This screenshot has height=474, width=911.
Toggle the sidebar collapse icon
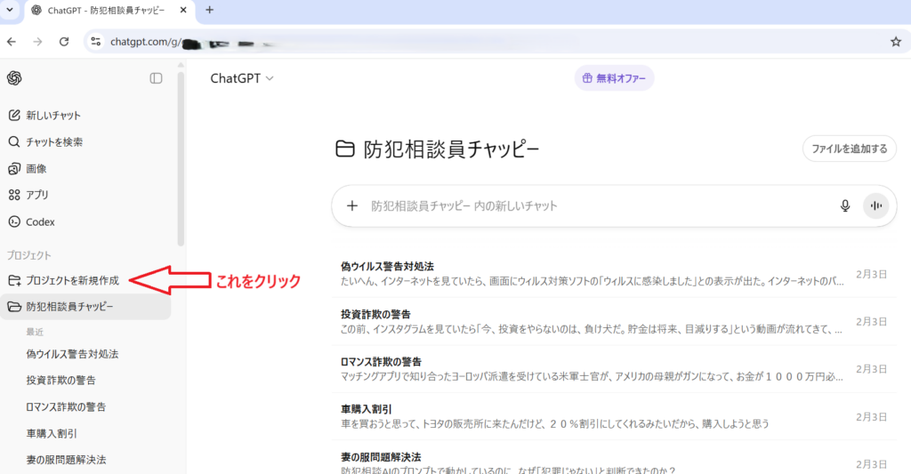coord(157,78)
